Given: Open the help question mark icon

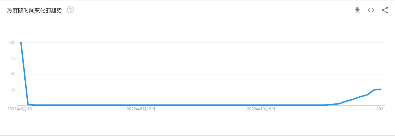Looking at the screenshot, I should 70,10.
